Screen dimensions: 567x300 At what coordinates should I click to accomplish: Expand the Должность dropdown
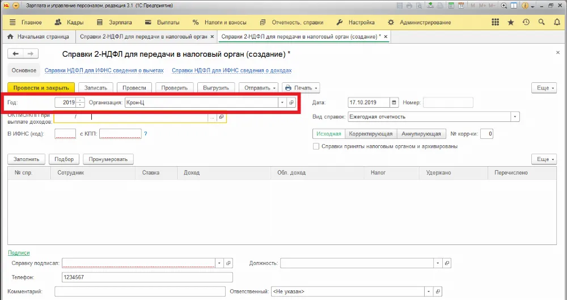point(438,263)
